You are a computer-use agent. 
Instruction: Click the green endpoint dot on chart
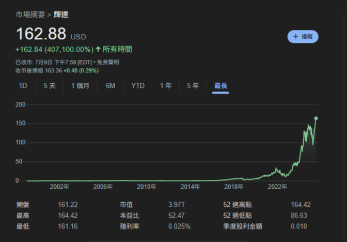click(x=316, y=118)
